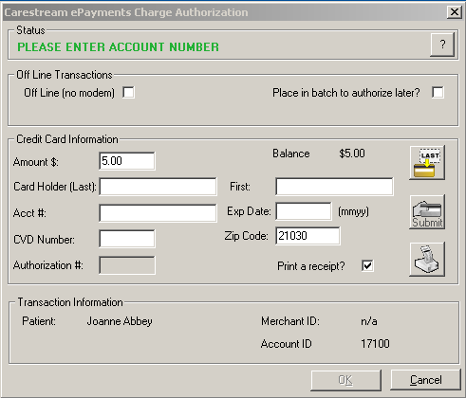Select the CVD Number field
466x398 pixels.
tap(127, 239)
